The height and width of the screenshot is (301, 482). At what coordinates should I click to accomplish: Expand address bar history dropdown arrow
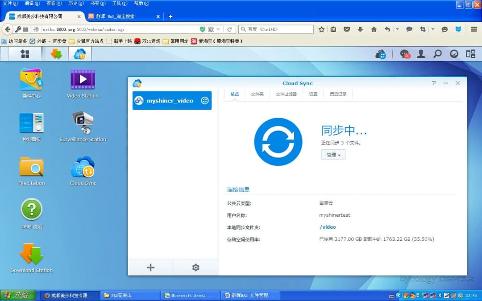pos(218,29)
